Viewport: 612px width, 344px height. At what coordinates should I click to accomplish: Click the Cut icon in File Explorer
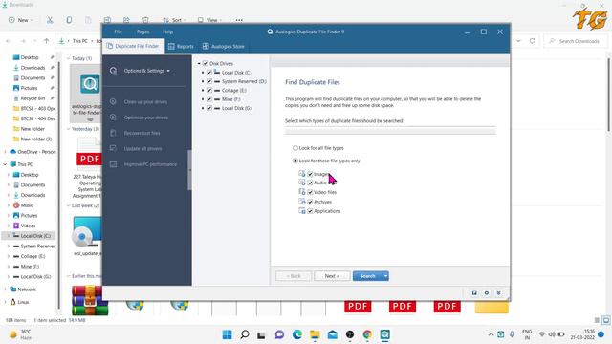click(50, 20)
